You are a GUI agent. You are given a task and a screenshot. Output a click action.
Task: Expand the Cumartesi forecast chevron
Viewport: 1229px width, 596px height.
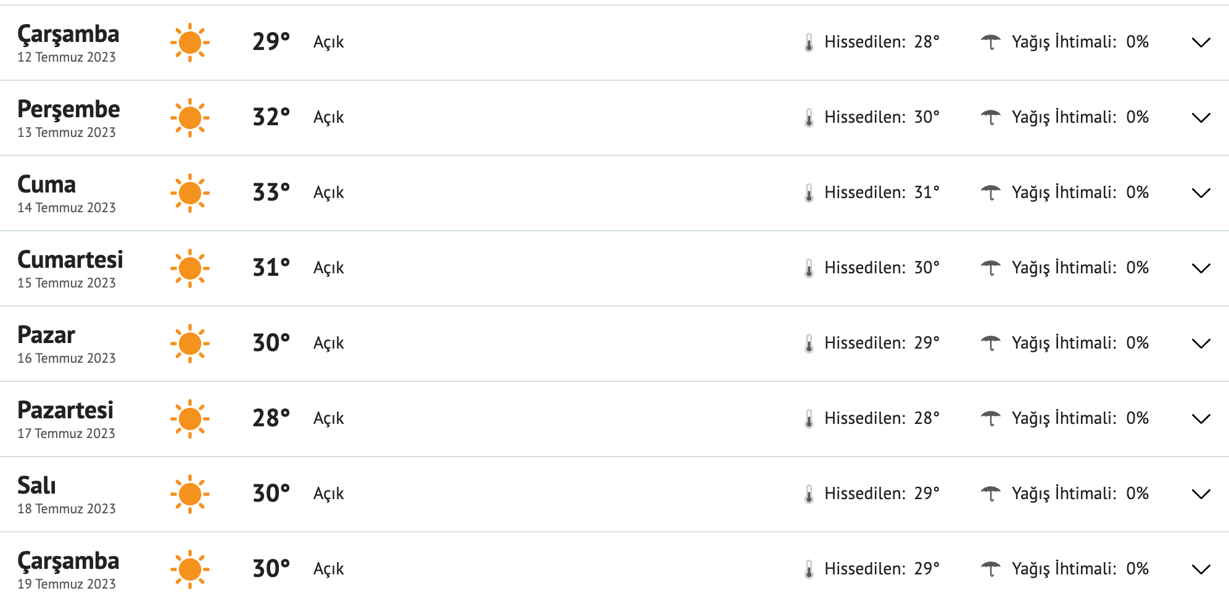tap(1201, 268)
